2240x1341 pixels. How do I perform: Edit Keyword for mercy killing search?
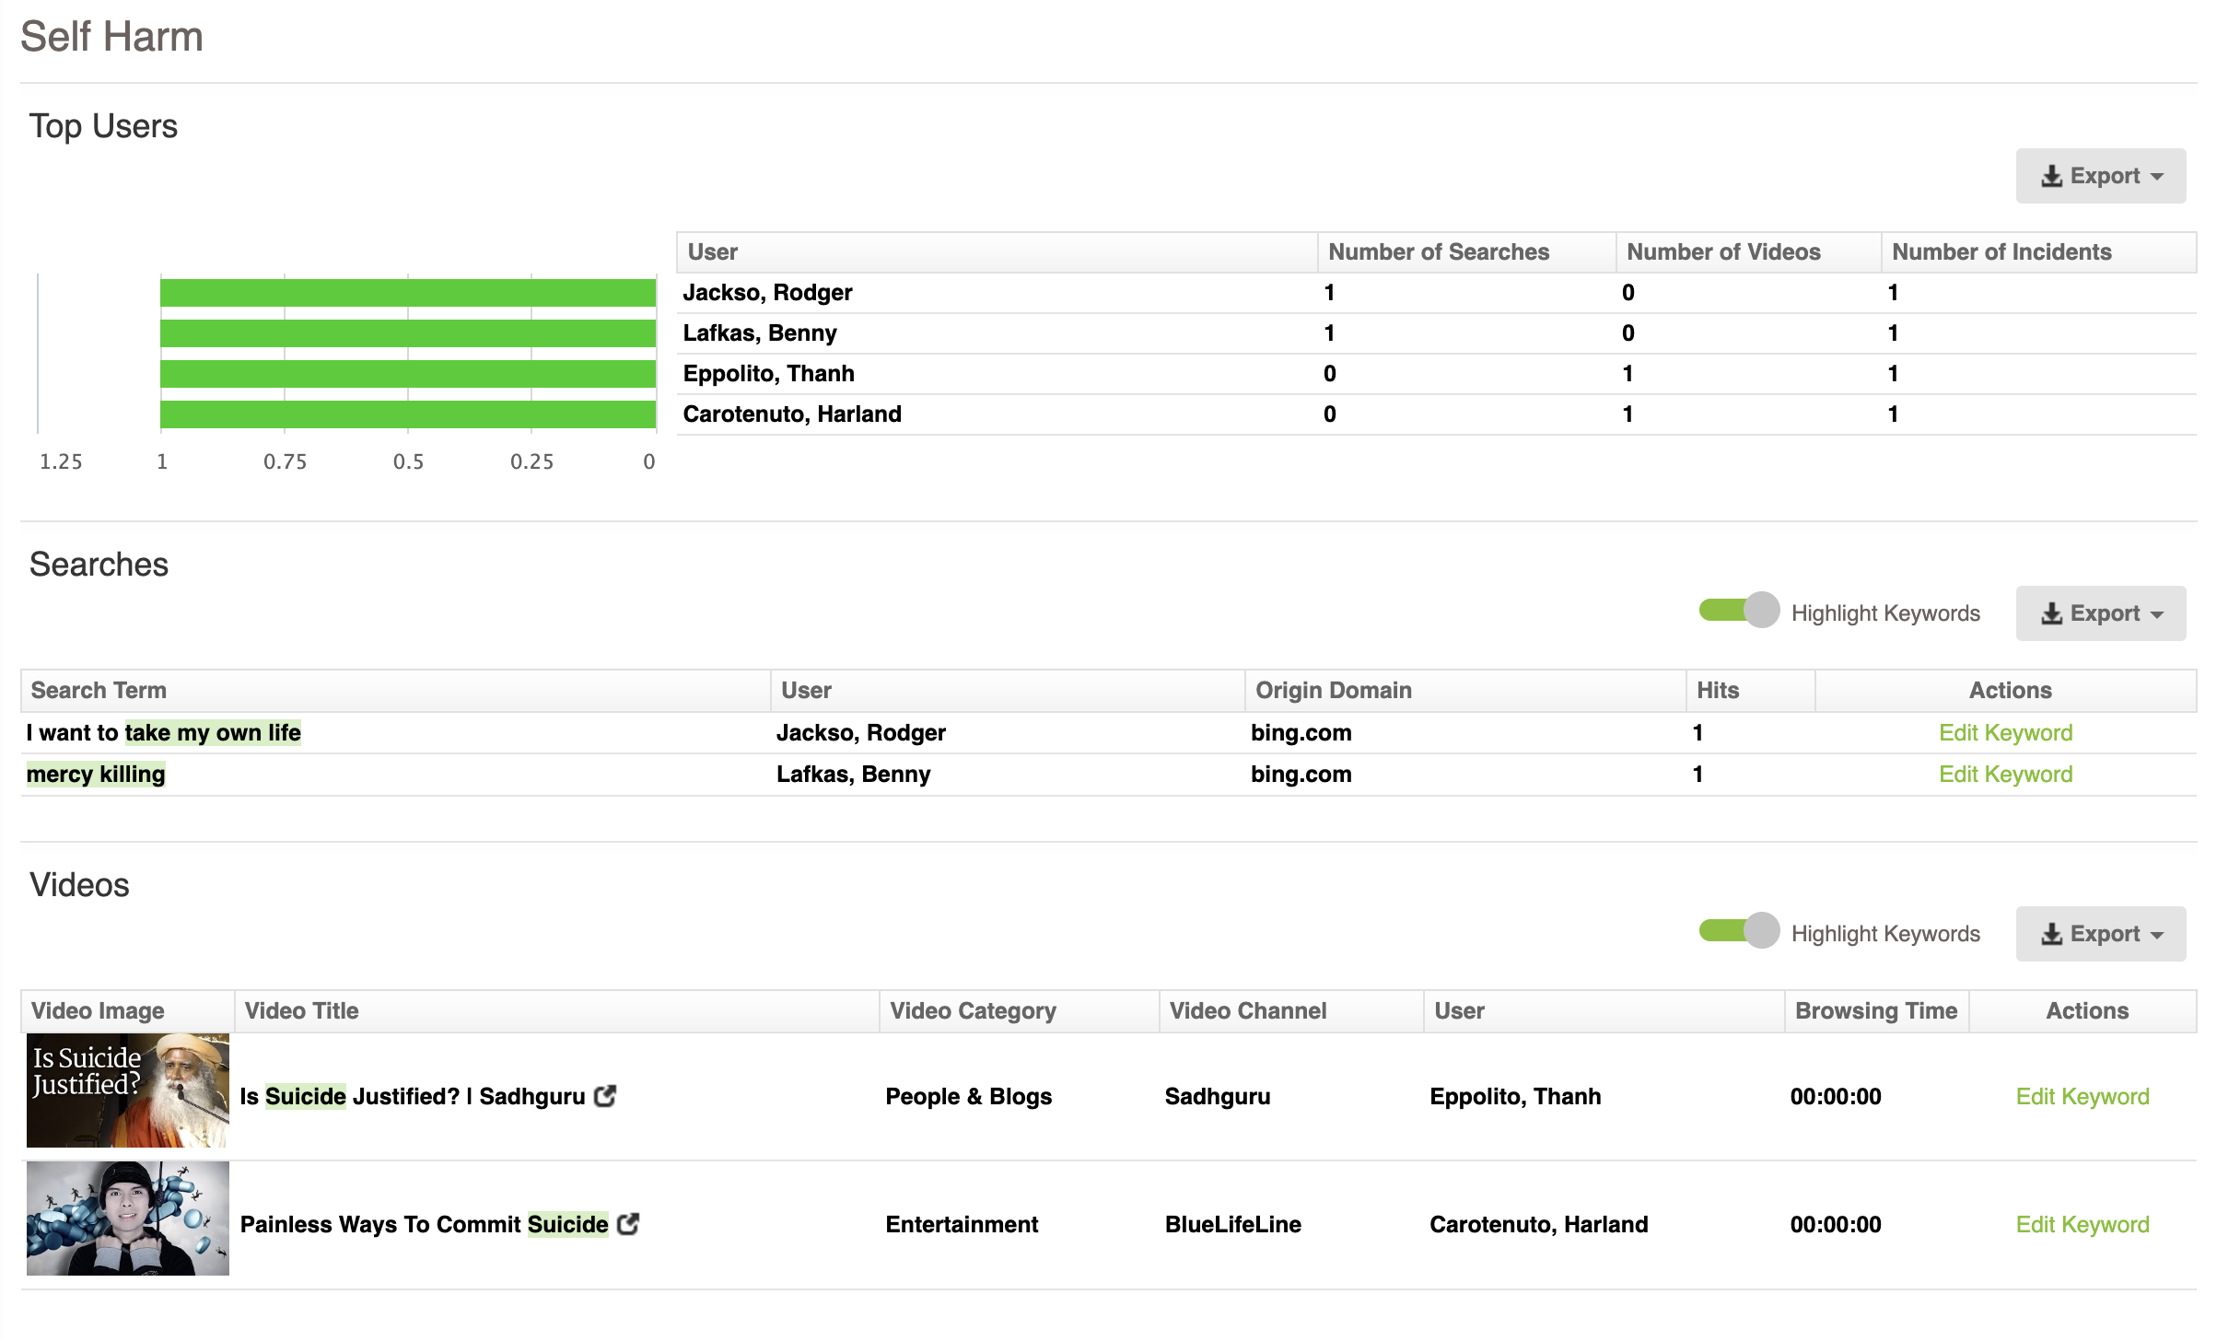click(2005, 775)
